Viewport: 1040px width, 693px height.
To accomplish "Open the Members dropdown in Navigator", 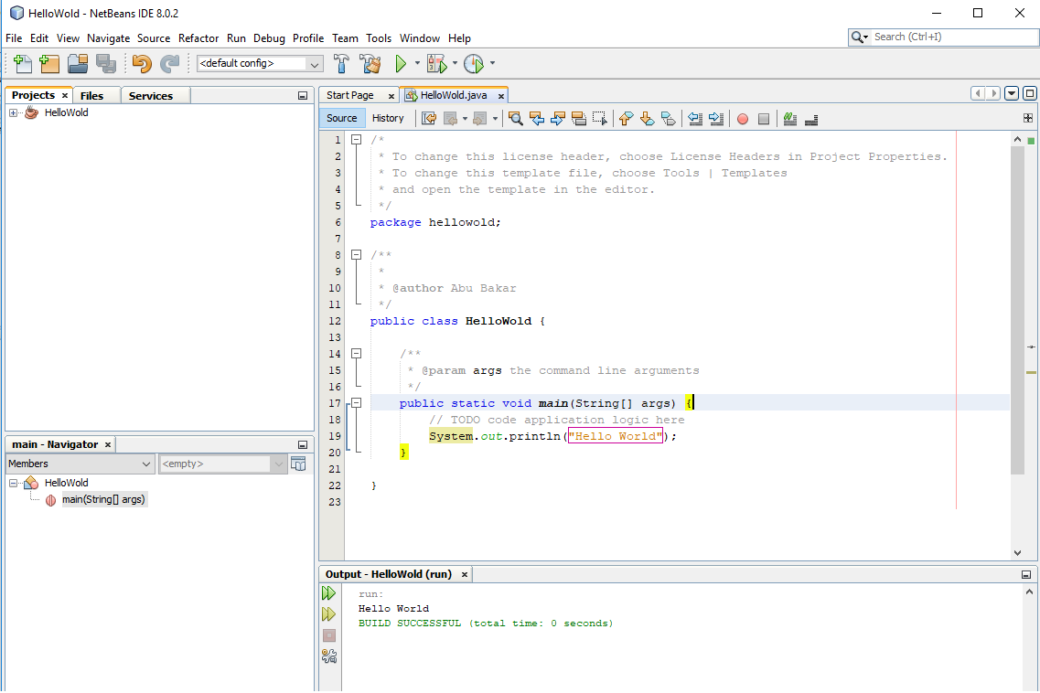I will click(80, 464).
